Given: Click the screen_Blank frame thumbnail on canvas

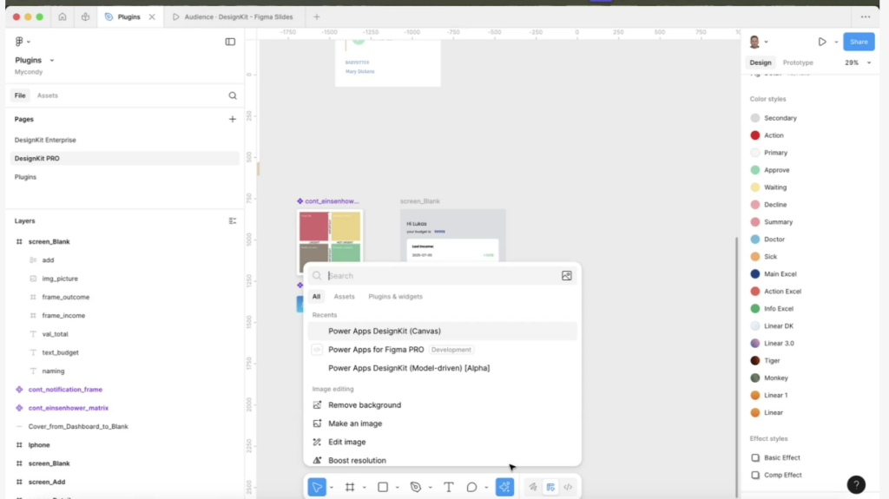Looking at the screenshot, I should (x=453, y=235).
